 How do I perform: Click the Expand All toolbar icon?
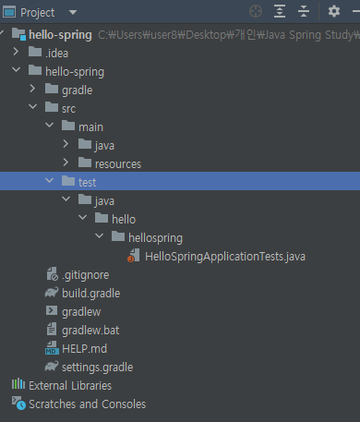click(280, 12)
